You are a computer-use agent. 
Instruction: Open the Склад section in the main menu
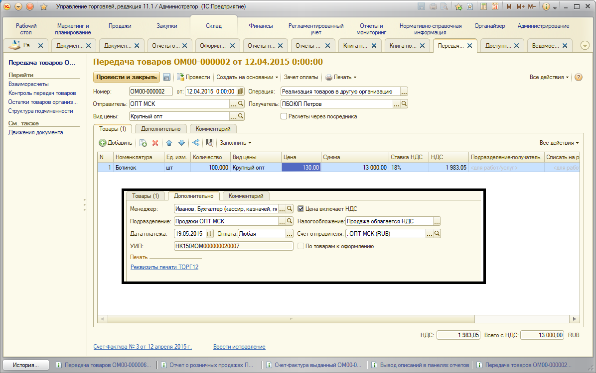coord(214,26)
